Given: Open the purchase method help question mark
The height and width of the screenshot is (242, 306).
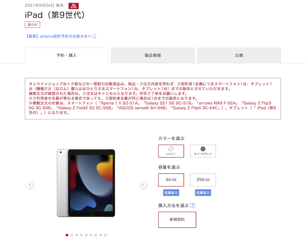Looking at the screenshot, I should tap(193, 205).
